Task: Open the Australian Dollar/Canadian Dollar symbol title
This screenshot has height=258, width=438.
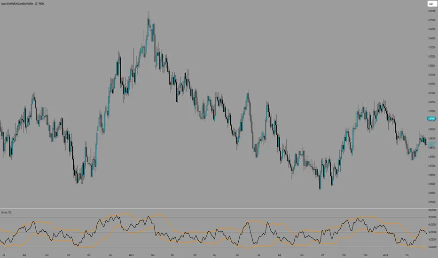Action: (23, 4)
